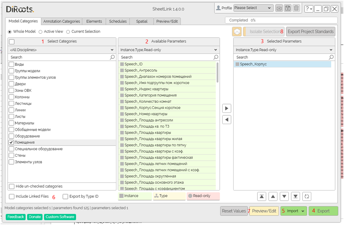The height and width of the screenshot is (225, 344).
Task: Click the load profile icon
Action: click(279, 8)
